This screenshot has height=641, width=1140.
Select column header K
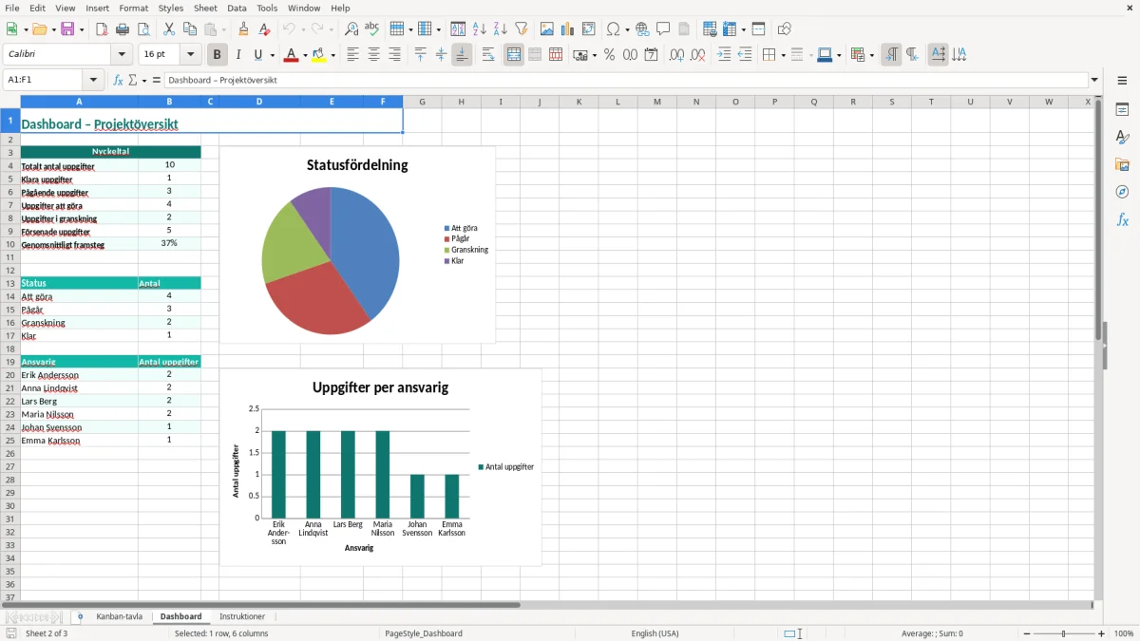coord(579,102)
